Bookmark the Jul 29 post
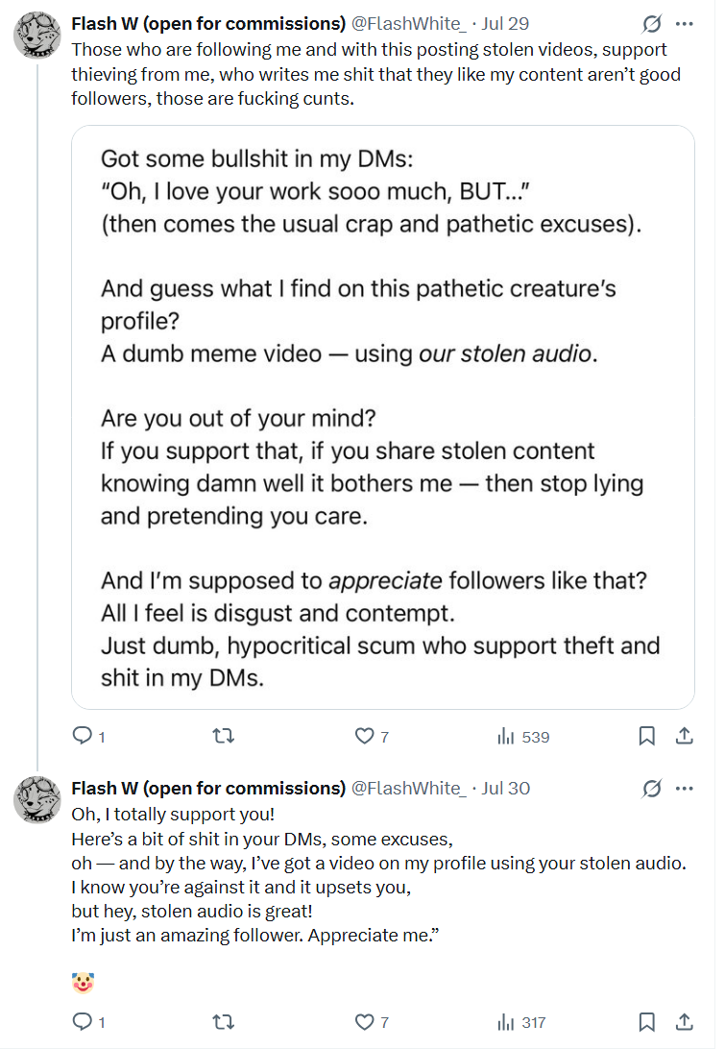The image size is (725, 1049). click(x=647, y=737)
